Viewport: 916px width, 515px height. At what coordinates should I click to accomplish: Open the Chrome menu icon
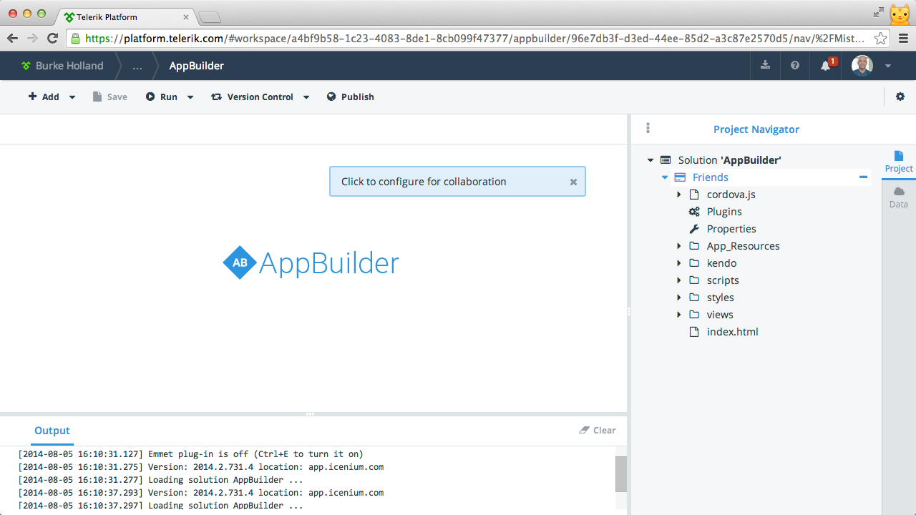pos(902,38)
